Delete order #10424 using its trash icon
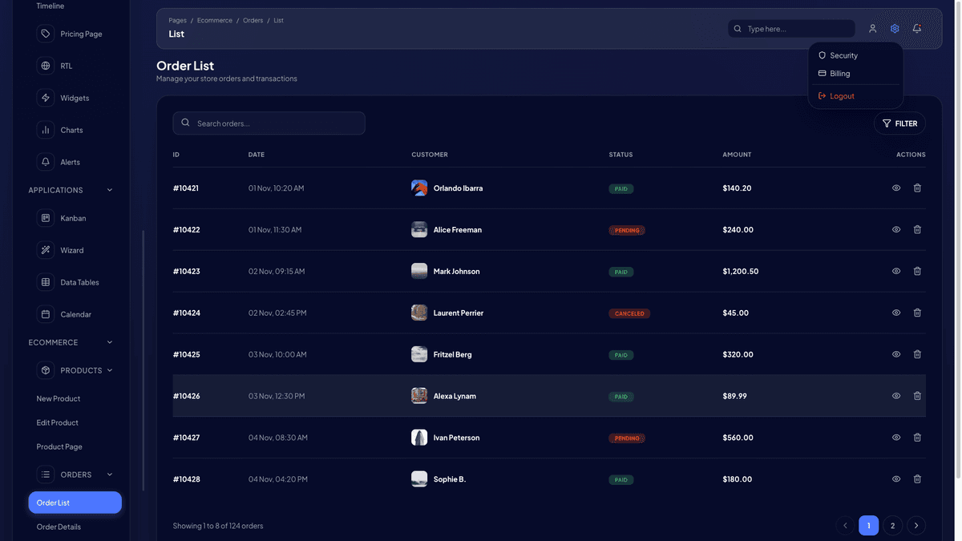 [x=917, y=313]
